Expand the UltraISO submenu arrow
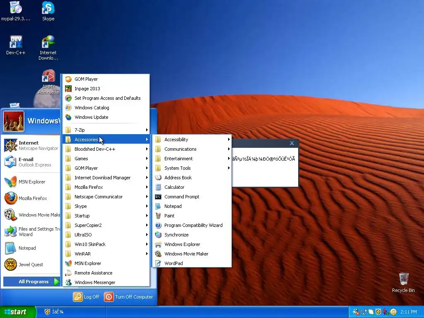This screenshot has height=318, width=424. click(x=147, y=235)
